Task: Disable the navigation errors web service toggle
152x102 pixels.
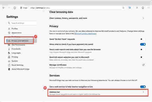Action: coord(143,87)
